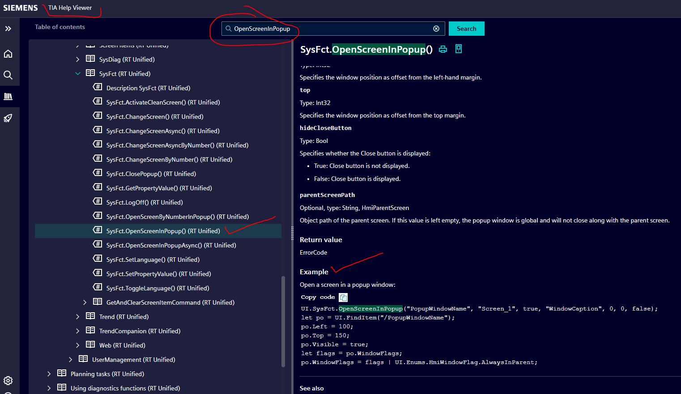Click the ErrorCode return value text

(x=313, y=252)
